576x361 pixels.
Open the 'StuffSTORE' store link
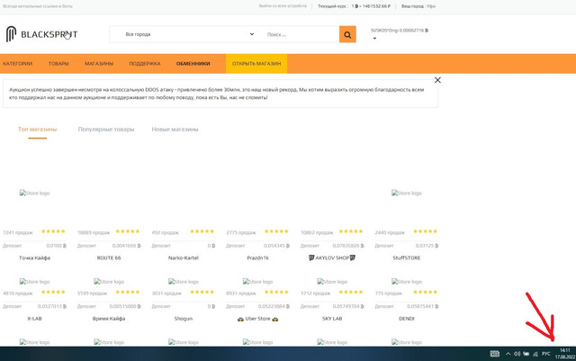pos(406,257)
